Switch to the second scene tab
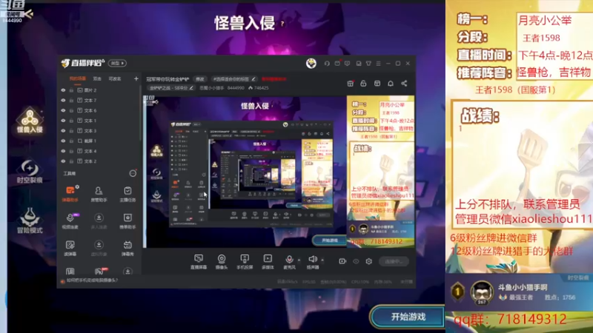593x333 pixels. 97,78
